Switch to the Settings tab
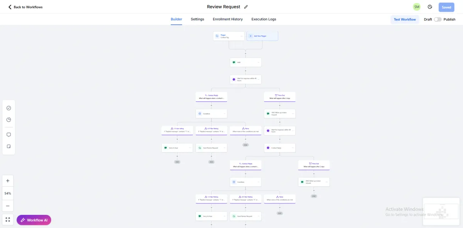The image size is (463, 228). coord(198,19)
